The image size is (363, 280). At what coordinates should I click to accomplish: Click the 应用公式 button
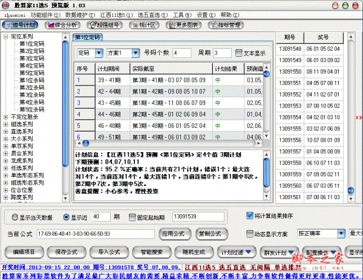175,234
